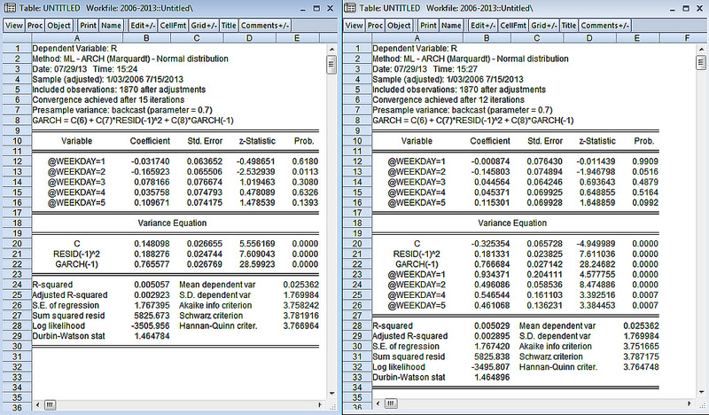Click the table icon in right window title bar
Screen dimensions: 709x415
[350, 8]
